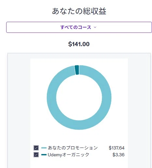Click the Udemyオーガニック legend label

[68, 155]
